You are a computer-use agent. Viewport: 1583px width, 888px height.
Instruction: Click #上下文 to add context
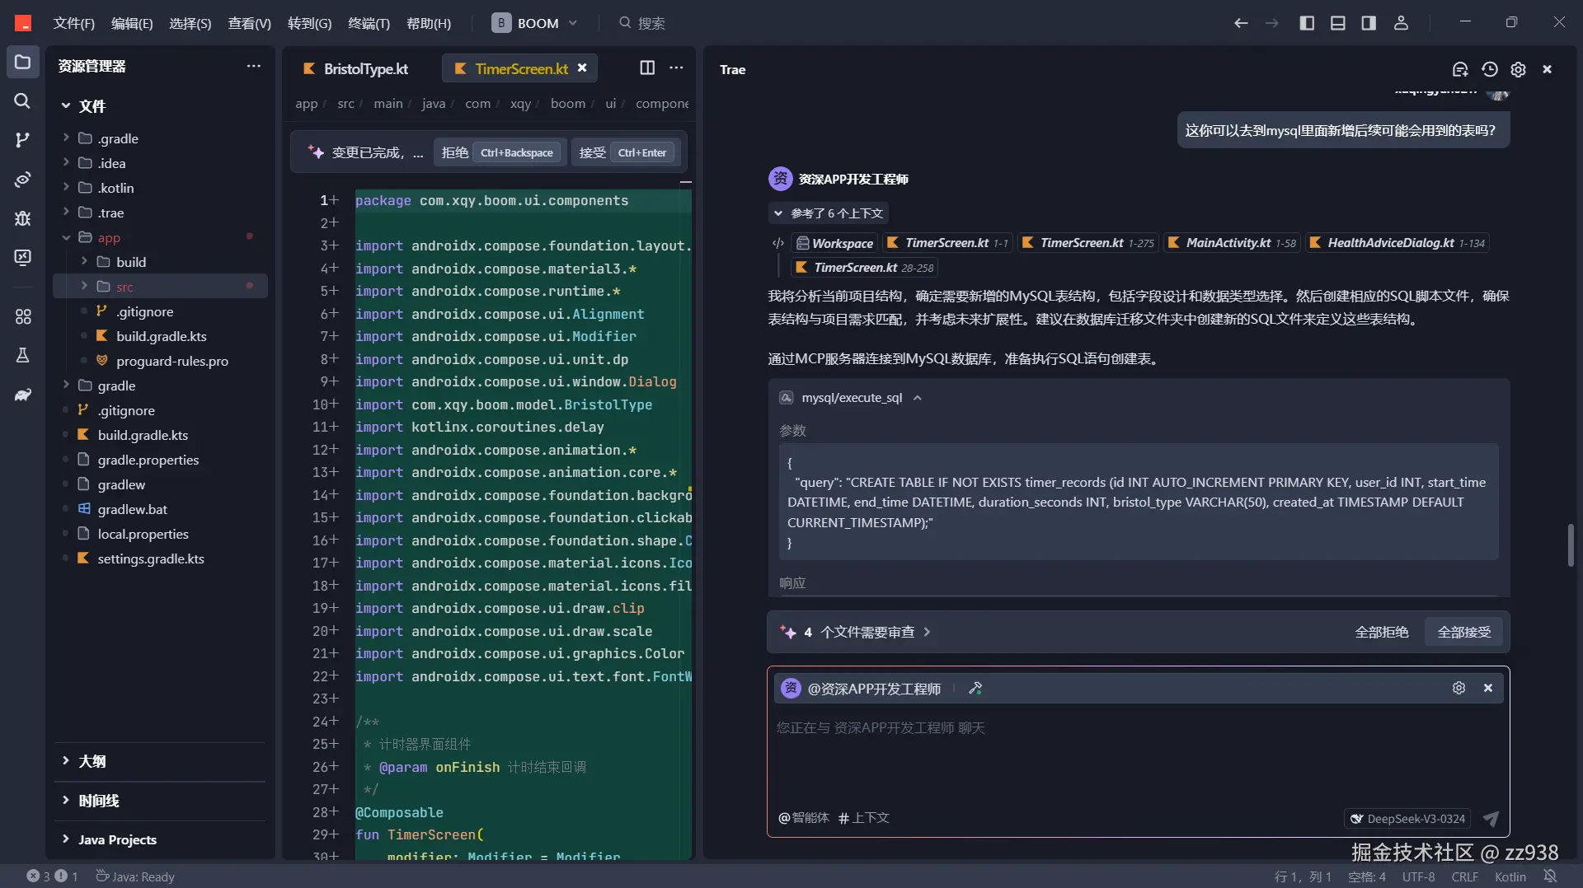(863, 818)
